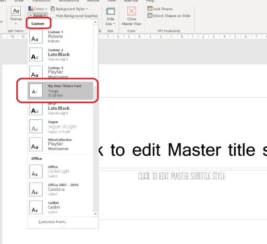Open the Slide Size menu

click(x=110, y=16)
